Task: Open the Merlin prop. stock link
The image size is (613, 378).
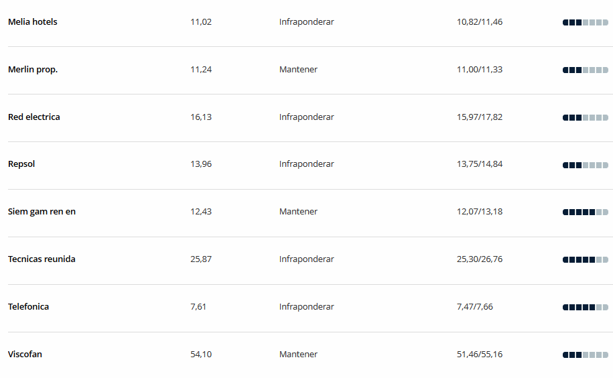Action: coord(33,70)
